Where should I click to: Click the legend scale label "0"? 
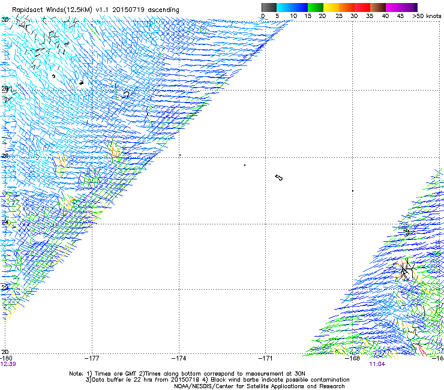tap(263, 16)
